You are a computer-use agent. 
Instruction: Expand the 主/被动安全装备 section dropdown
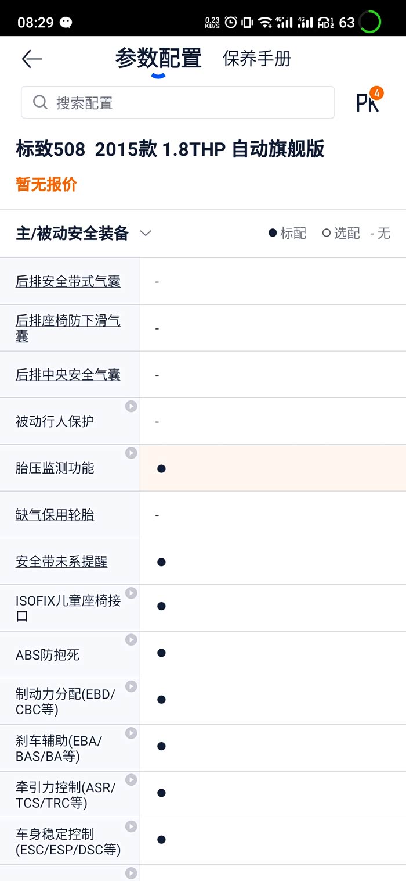(146, 234)
